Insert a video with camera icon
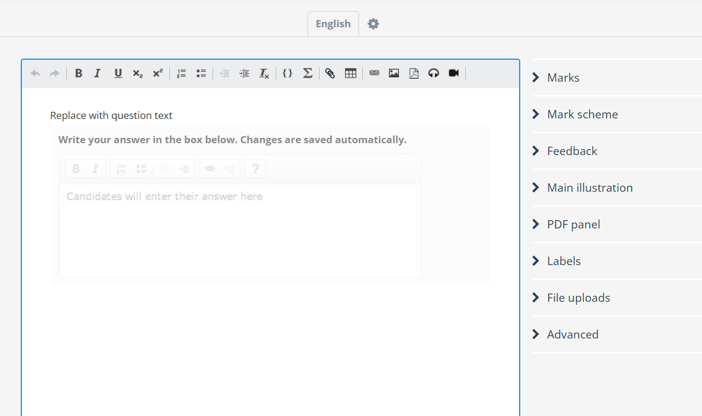The height and width of the screenshot is (416, 702). (453, 73)
